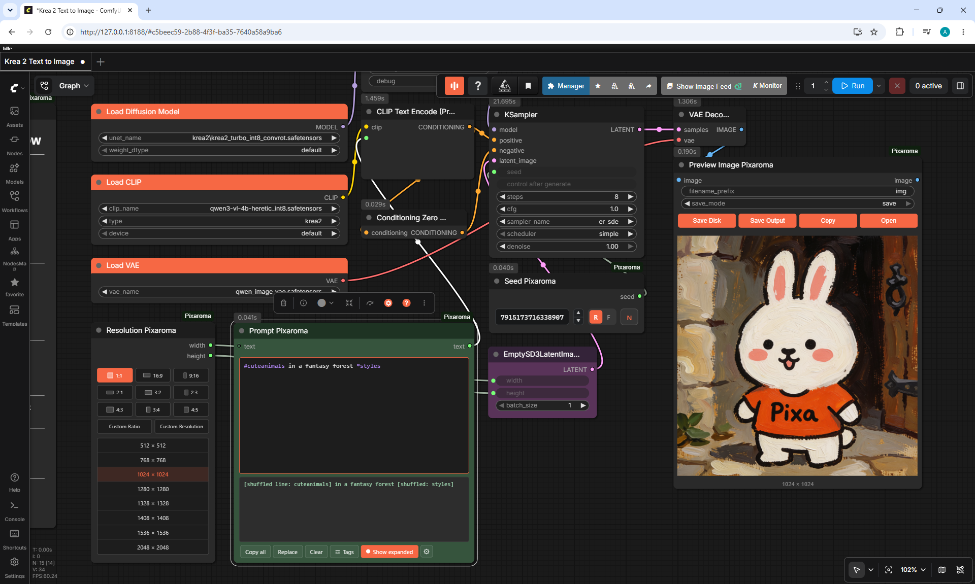This screenshot has width=975, height=584.
Task: Open the Models library panel
Action: click(x=14, y=173)
